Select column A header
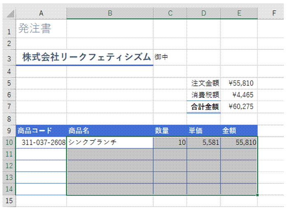Viewport: 287px width, 210px height. [41, 13]
